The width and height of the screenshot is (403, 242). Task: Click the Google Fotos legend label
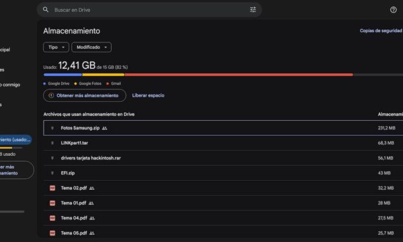[90, 84]
